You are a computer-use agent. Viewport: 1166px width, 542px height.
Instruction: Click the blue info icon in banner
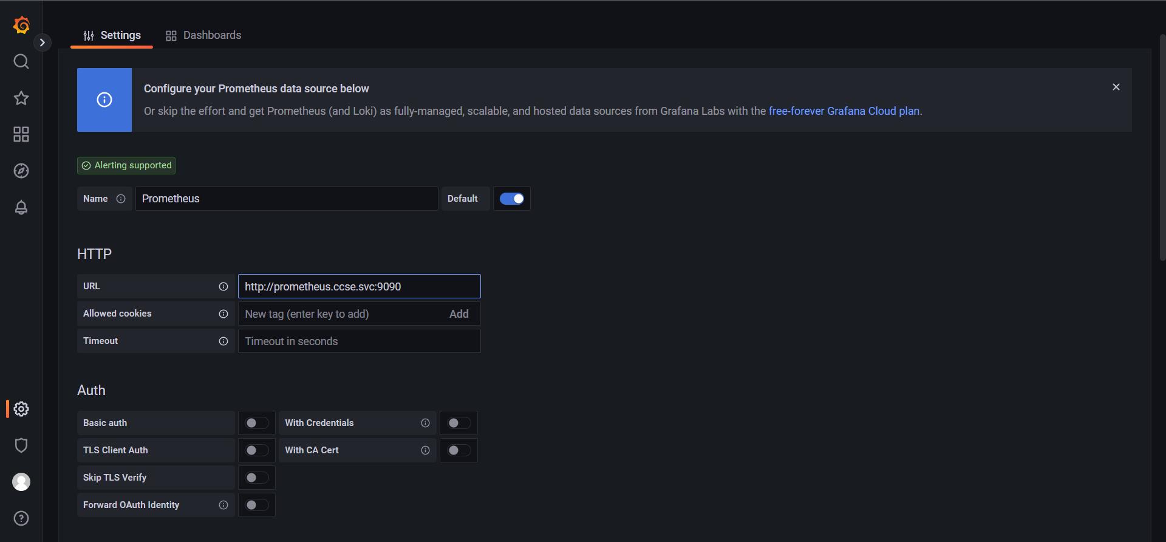pyautogui.click(x=104, y=100)
